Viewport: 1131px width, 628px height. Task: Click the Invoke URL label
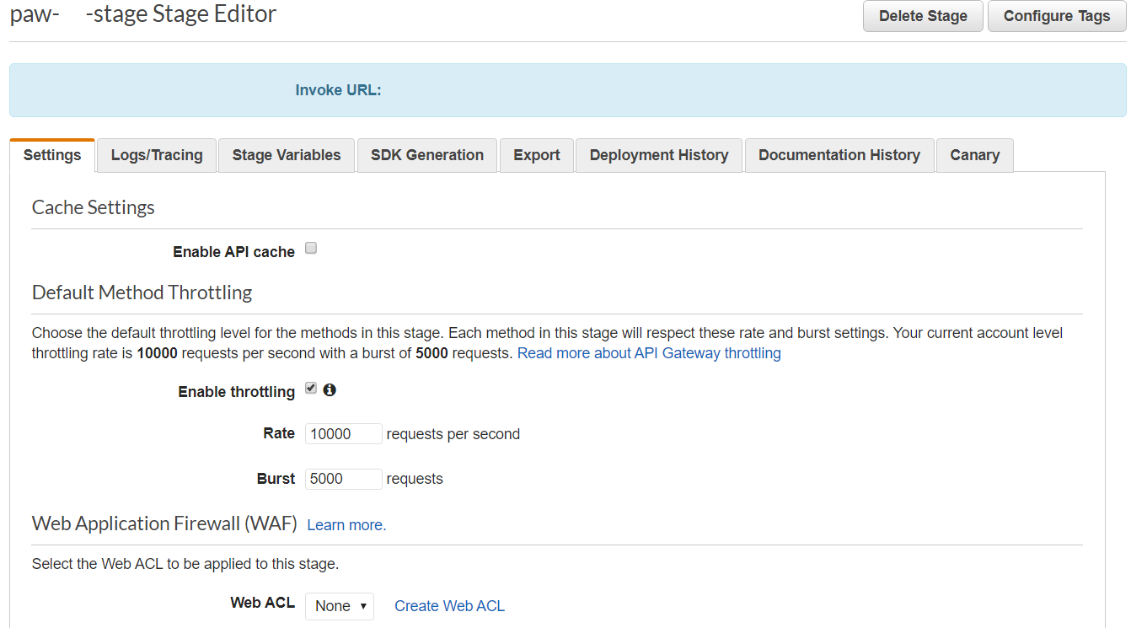[x=338, y=90]
